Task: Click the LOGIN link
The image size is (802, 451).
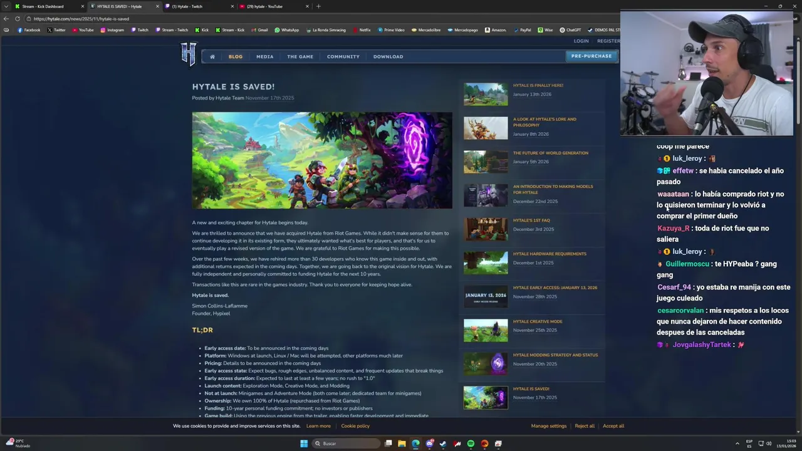Action: tap(581, 41)
